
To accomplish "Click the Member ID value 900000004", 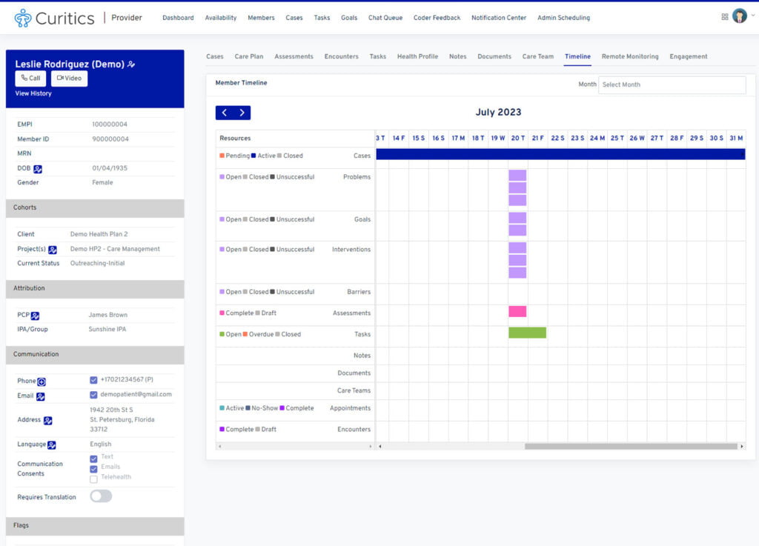I will [x=110, y=139].
